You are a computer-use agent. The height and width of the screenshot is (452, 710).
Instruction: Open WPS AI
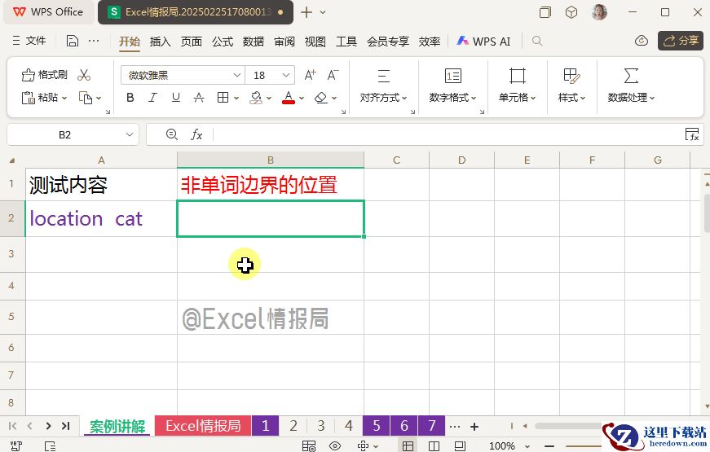point(483,42)
